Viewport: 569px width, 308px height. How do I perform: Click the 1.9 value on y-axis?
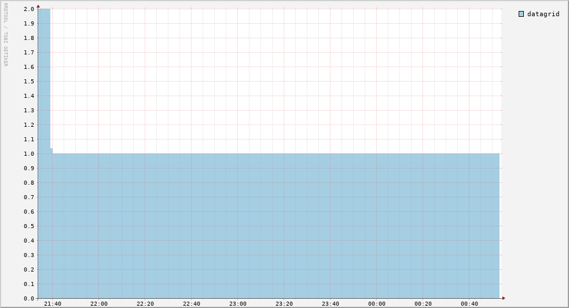tap(29, 24)
